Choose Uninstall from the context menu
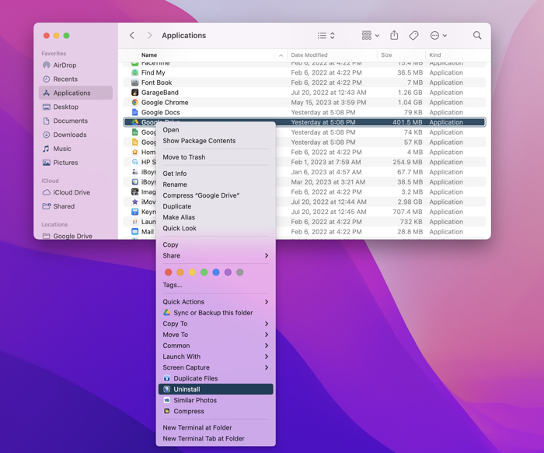This screenshot has width=544, height=453. pyautogui.click(x=187, y=389)
